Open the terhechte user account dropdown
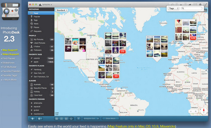This screenshot has width=211, height=128. click(x=45, y=5)
